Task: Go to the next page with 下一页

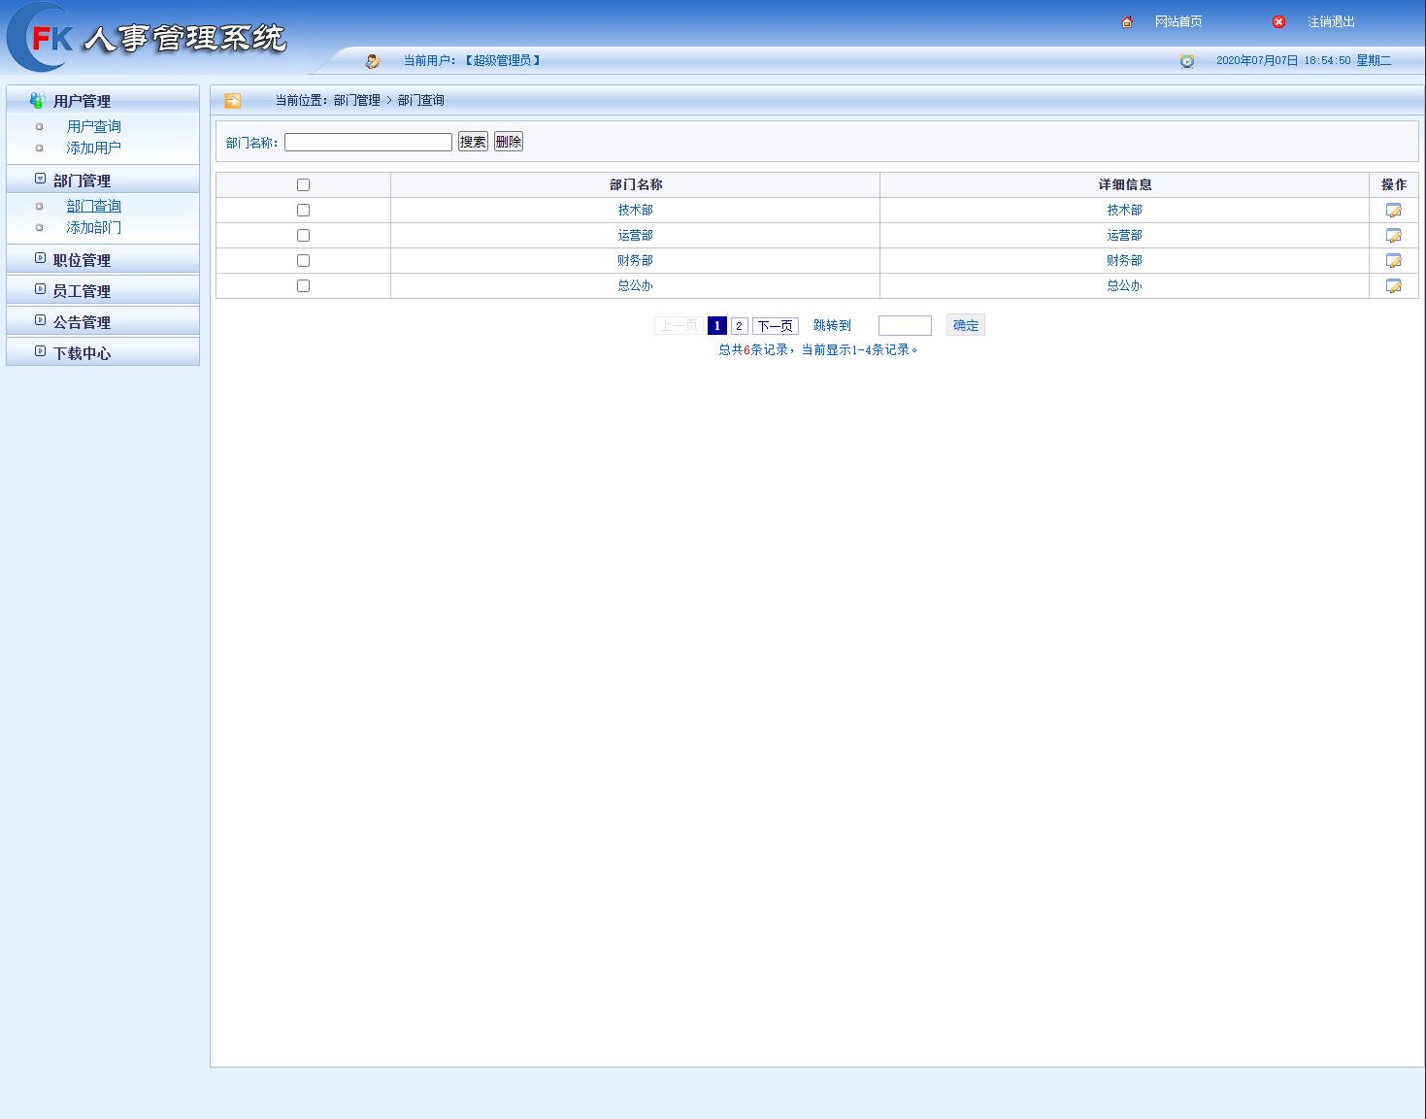Action: pos(775,326)
